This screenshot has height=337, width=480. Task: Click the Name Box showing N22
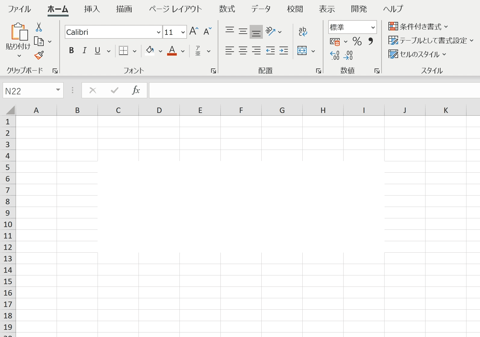tap(33, 90)
